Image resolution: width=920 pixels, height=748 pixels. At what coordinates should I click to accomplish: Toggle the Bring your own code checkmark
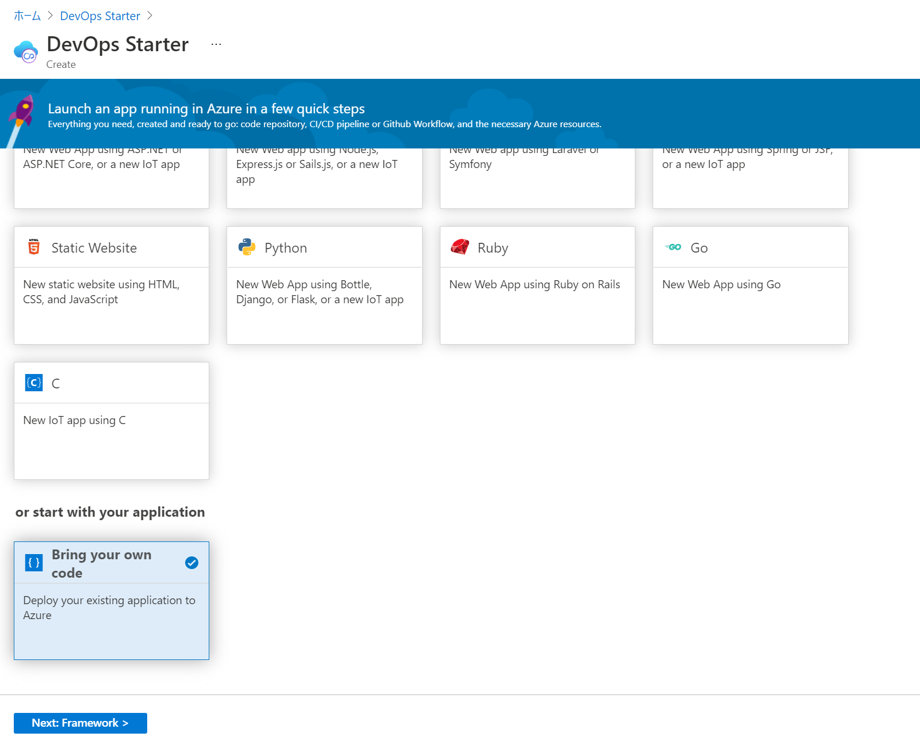click(x=192, y=563)
